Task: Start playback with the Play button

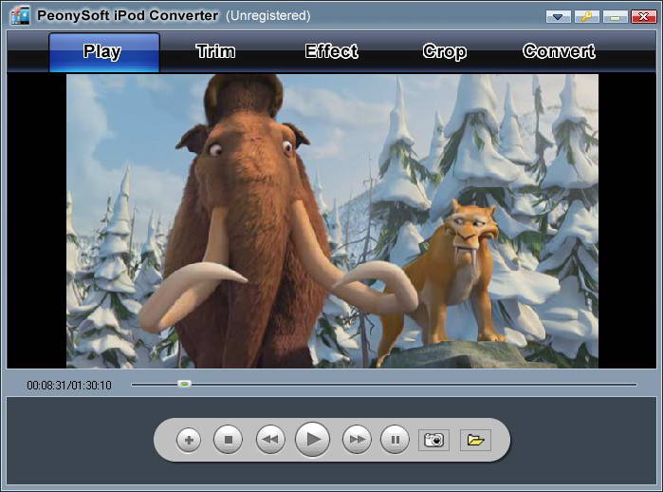Action: [x=312, y=440]
